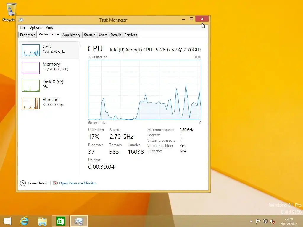Show hidden tray icons arrow

coord(251,221)
